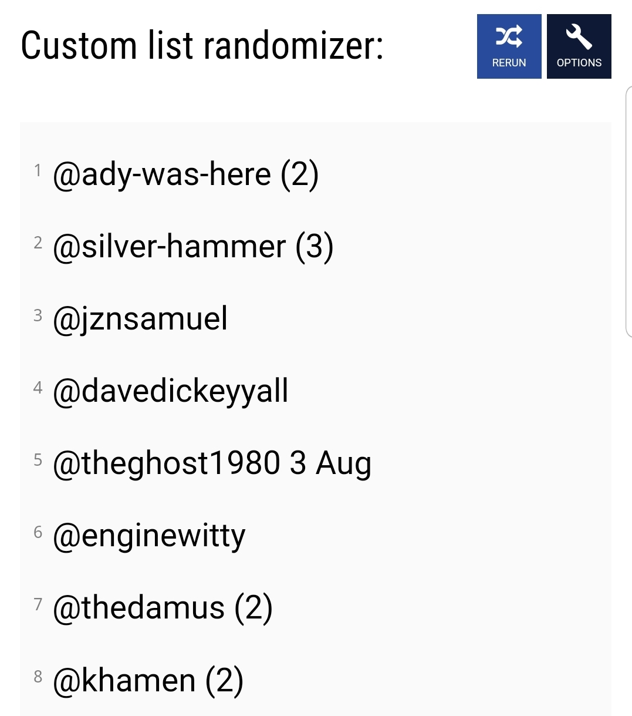Viewport: 632px width, 716px height.
Task: Click the wrench icon
Action: click(x=579, y=37)
